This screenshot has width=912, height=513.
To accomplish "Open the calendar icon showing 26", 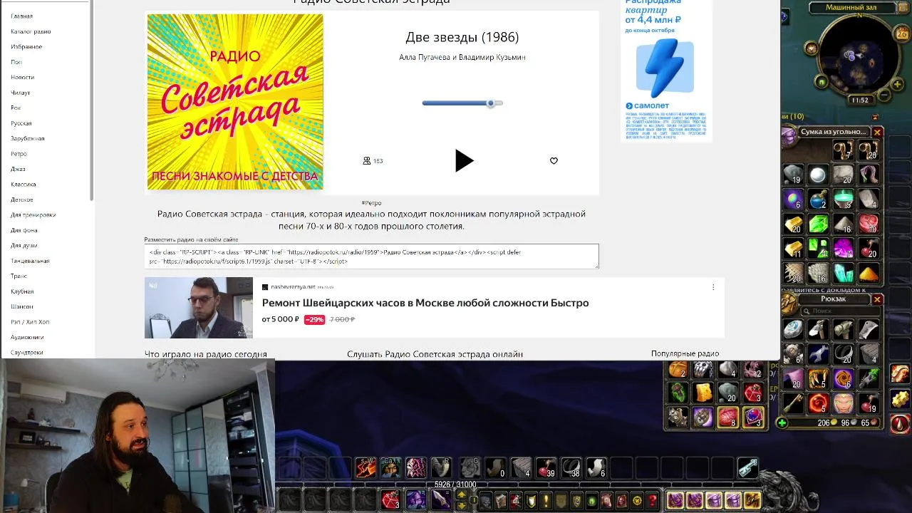I will tap(902, 32).
